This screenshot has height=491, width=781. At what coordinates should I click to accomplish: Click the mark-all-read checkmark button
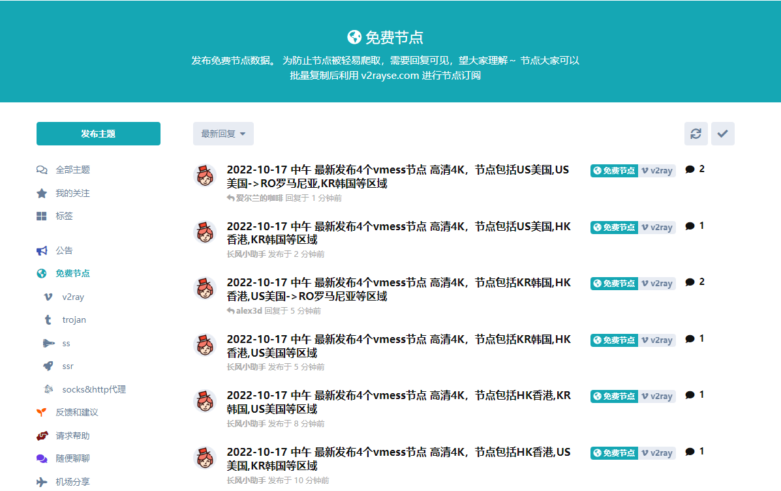click(723, 134)
